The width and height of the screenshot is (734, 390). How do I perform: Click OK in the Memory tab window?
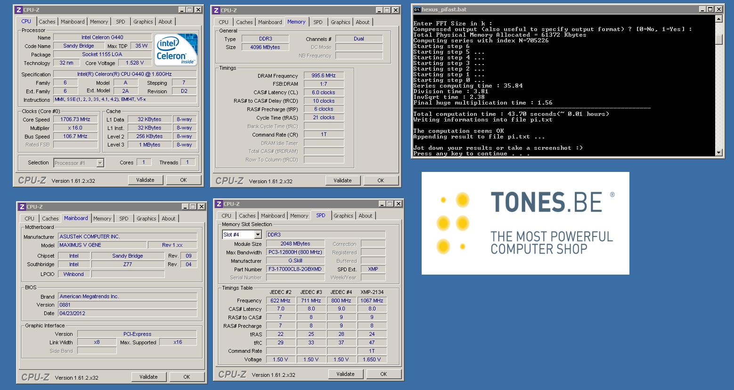(381, 180)
